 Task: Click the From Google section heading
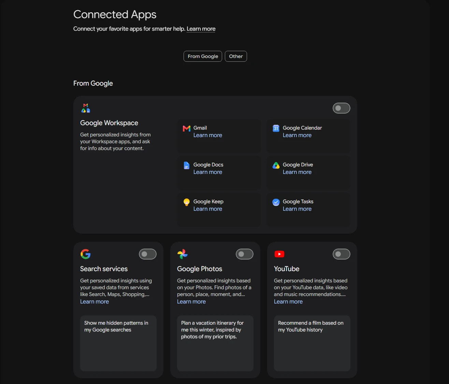coord(93,83)
